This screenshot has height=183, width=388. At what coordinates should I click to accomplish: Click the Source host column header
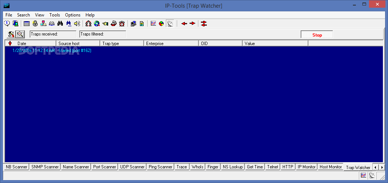[78, 44]
